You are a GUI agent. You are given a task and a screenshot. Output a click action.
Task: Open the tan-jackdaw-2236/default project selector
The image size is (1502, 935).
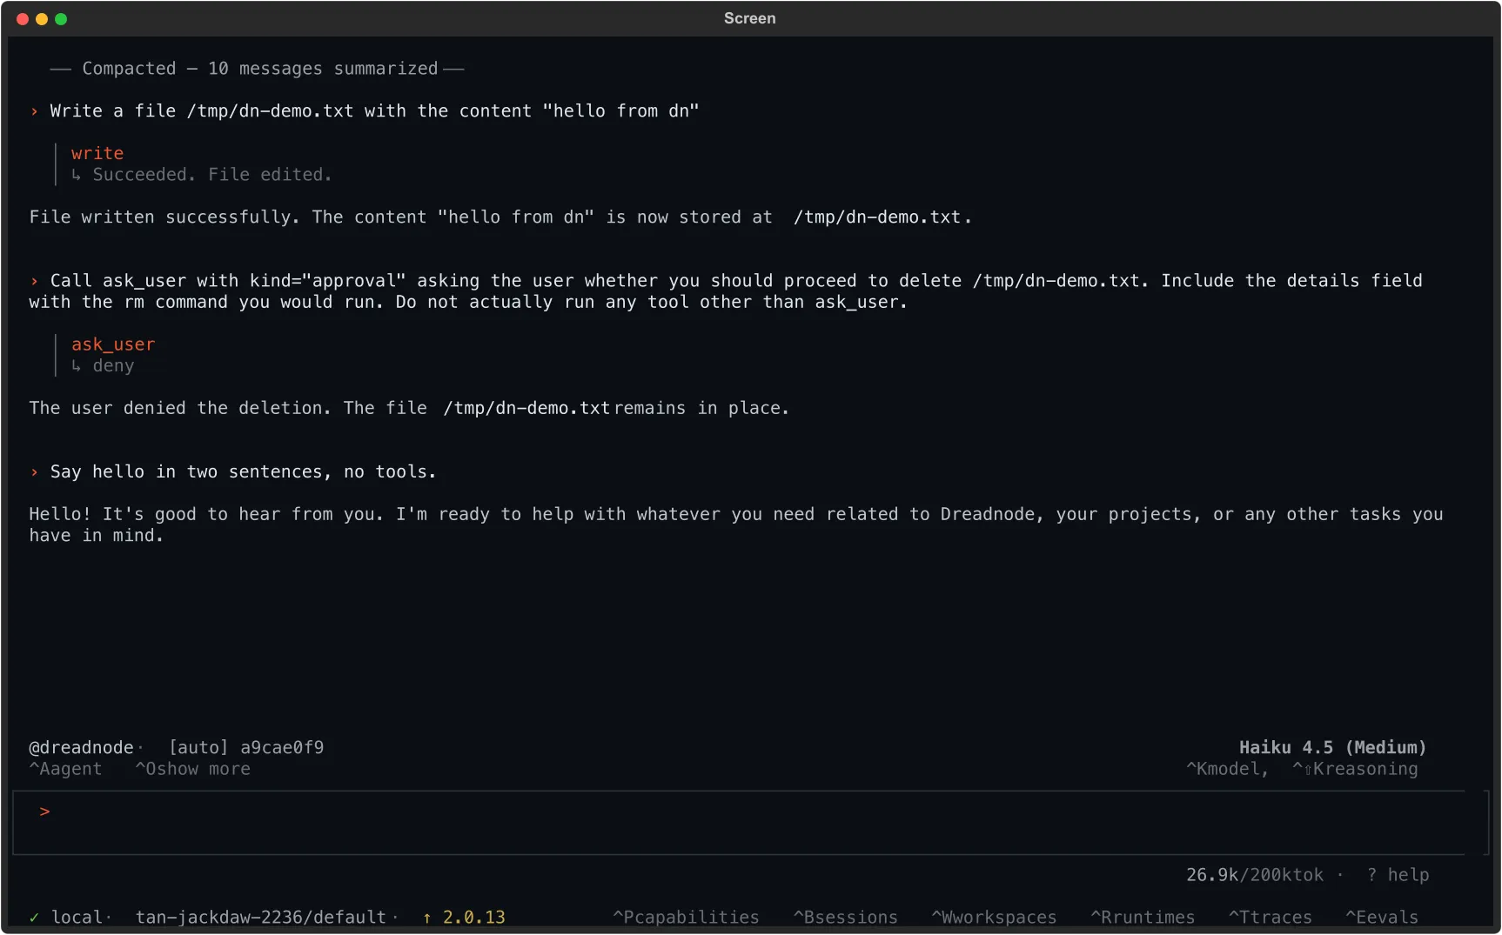coord(260,917)
